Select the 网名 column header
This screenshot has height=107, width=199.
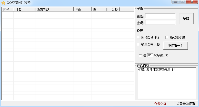coord(24,9)
